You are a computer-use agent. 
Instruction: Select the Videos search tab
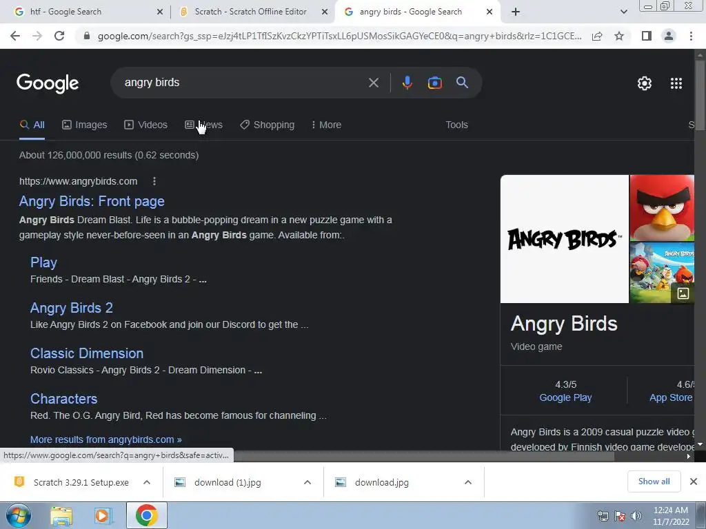pyautogui.click(x=146, y=125)
